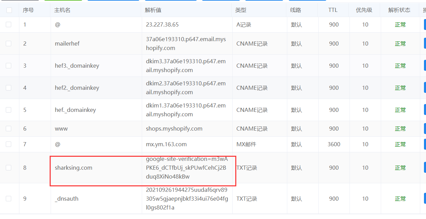426x219 pixels.
Task: Click the shops.myshopify.com record value
Action: point(174,129)
